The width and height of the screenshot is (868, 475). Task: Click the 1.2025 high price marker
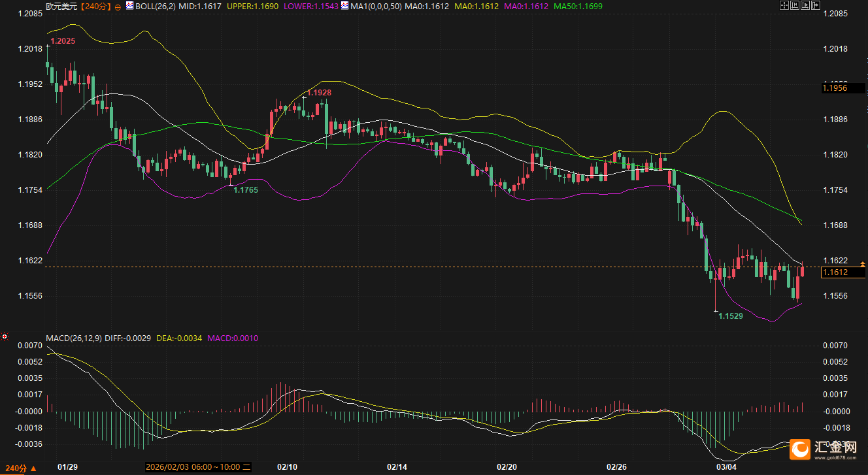click(63, 41)
